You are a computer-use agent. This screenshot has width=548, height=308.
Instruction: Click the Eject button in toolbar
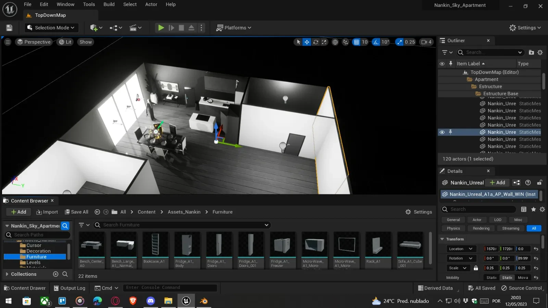[x=191, y=28]
